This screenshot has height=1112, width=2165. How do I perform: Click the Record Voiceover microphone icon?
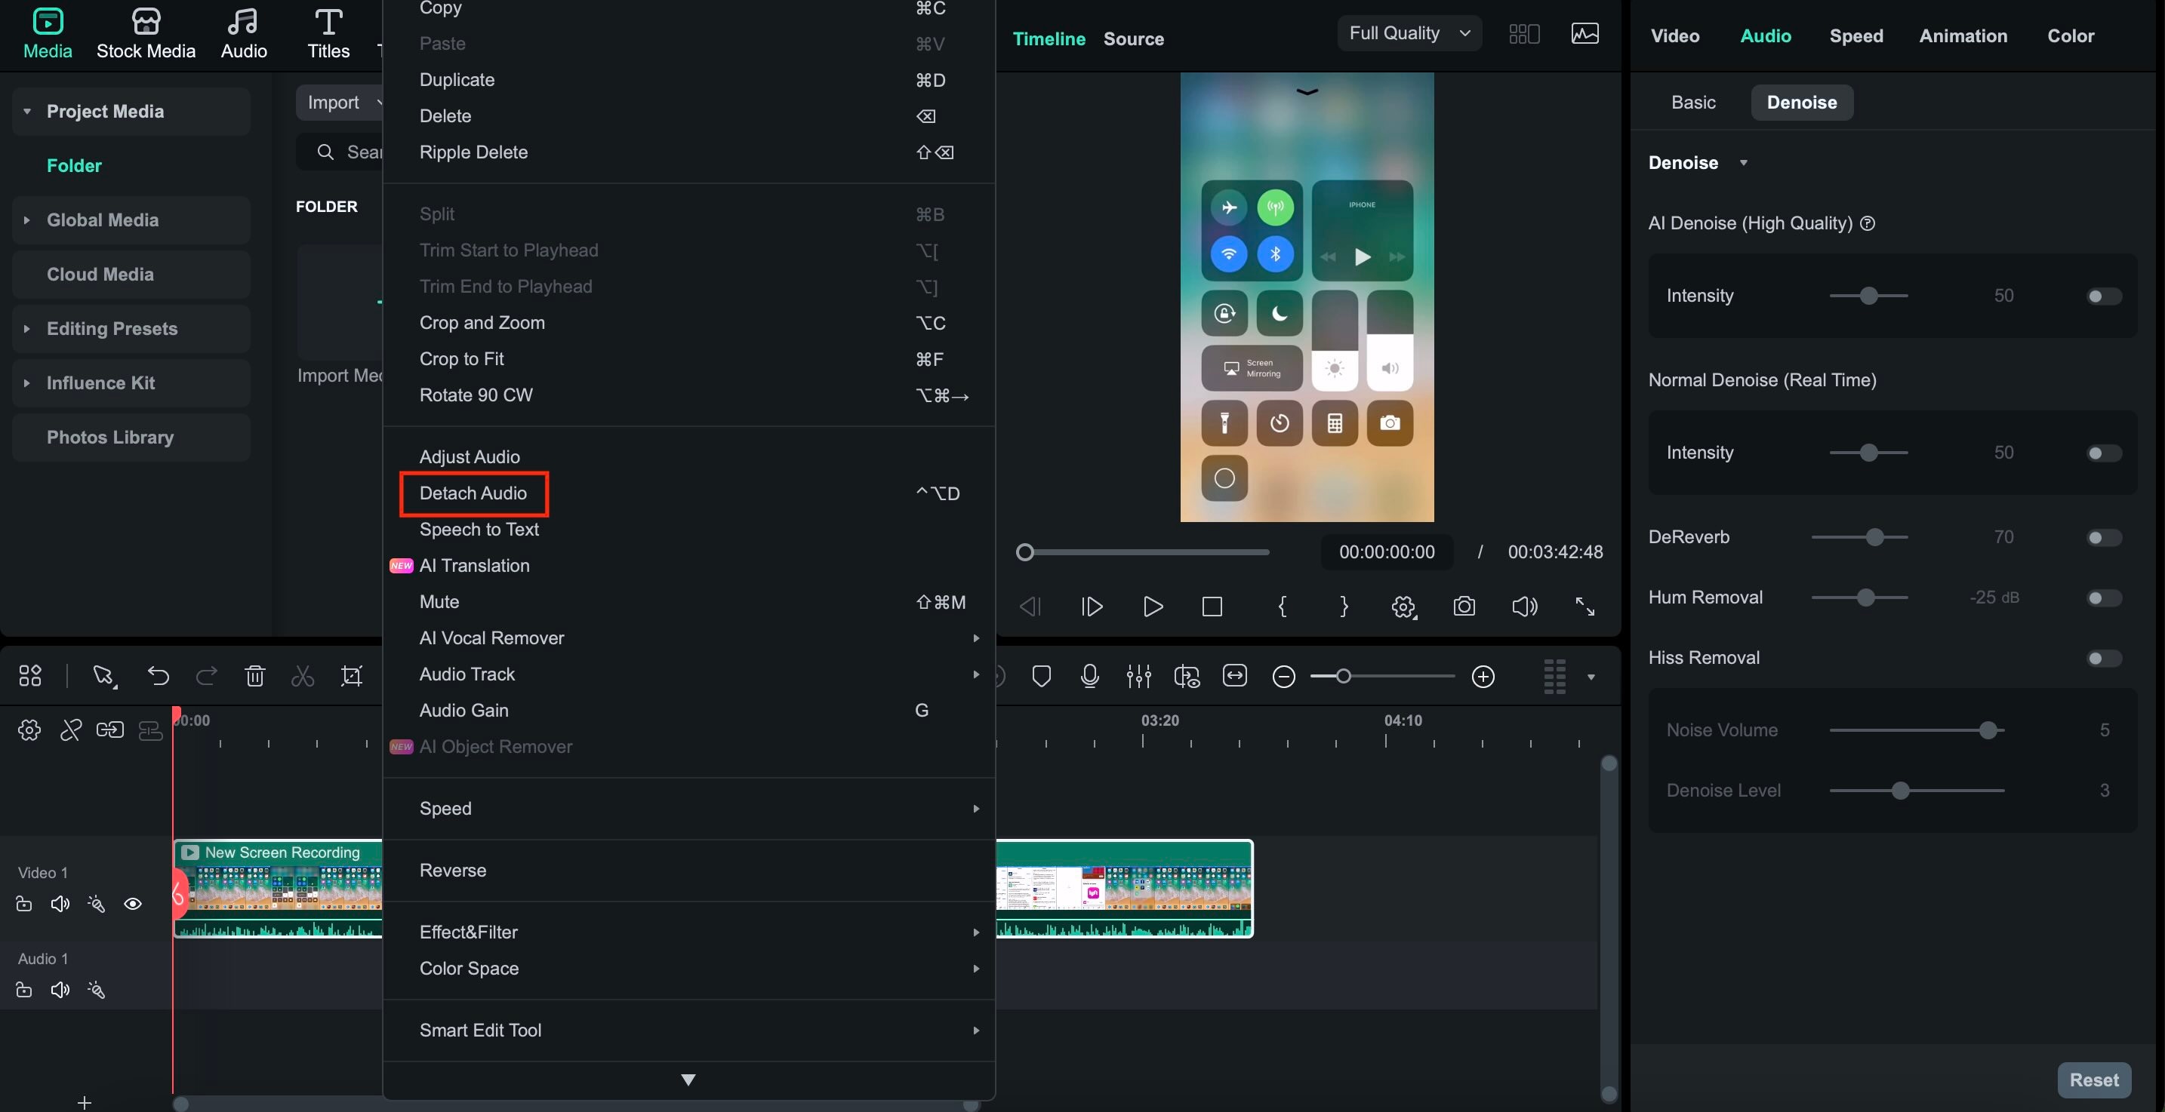[x=1089, y=676]
